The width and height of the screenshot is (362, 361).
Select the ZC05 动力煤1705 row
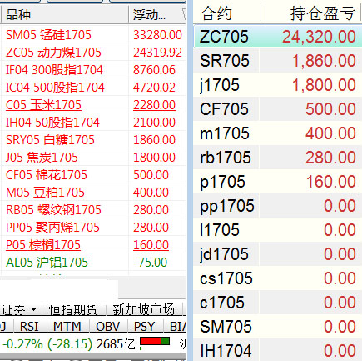tap(93, 53)
